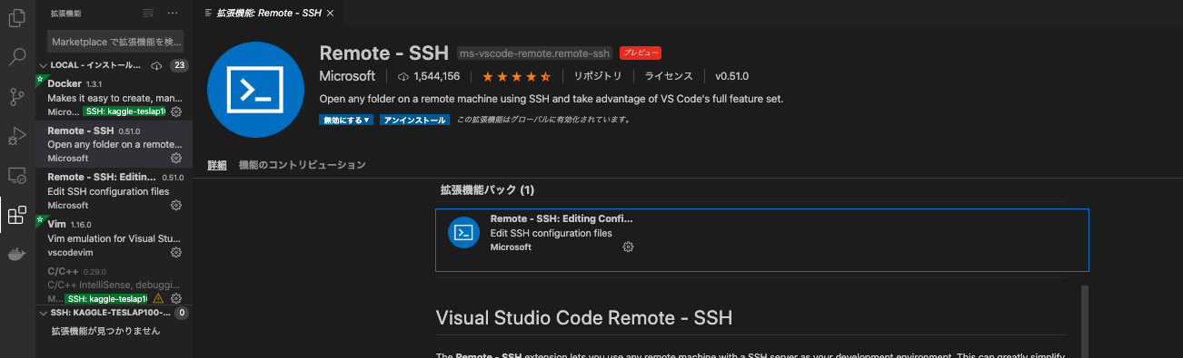This screenshot has height=358, width=1183.
Task: Open the Search view in activity bar
Action: click(16, 57)
